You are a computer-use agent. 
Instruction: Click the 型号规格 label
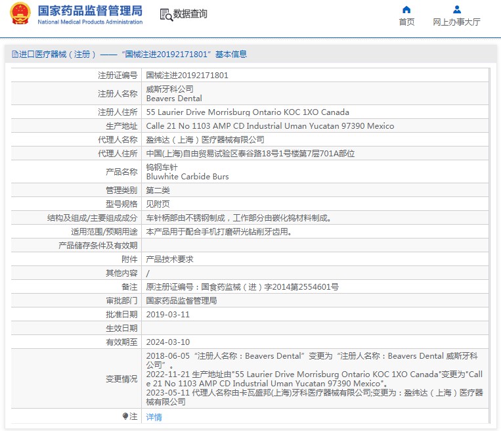point(121,204)
